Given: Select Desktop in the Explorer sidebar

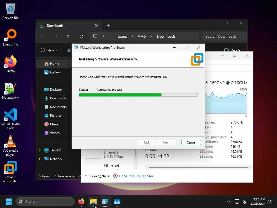Looking at the screenshot, I should 54,89.
